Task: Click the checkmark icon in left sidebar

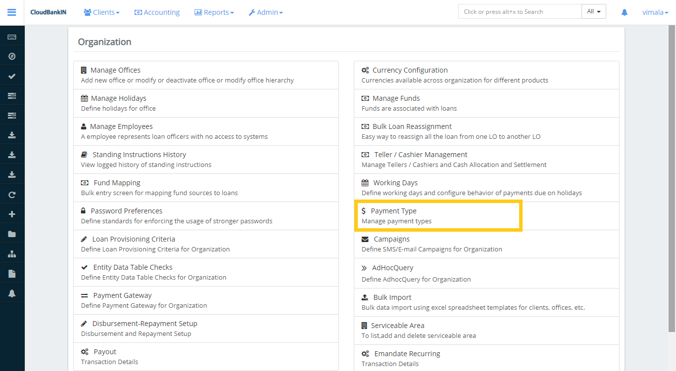Action: [12, 76]
